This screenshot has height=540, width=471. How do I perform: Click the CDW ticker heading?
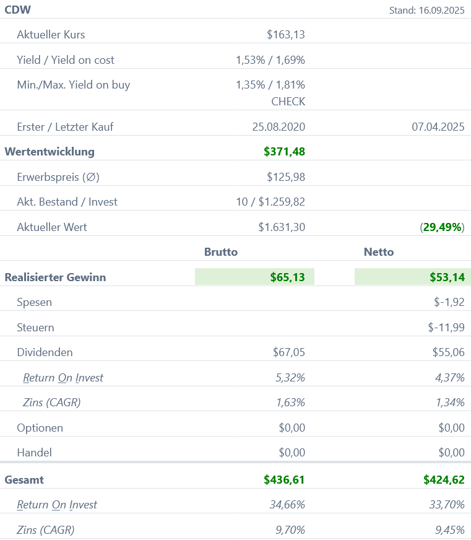pos(18,9)
